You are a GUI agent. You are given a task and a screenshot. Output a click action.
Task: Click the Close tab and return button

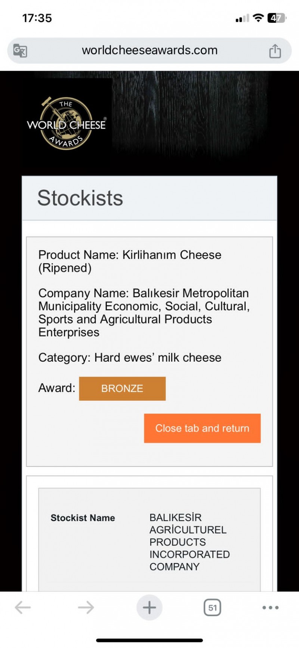pos(202,428)
